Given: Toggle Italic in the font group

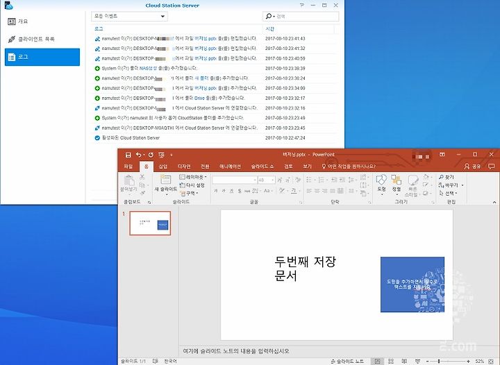Looking at the screenshot, I should click(x=224, y=190).
